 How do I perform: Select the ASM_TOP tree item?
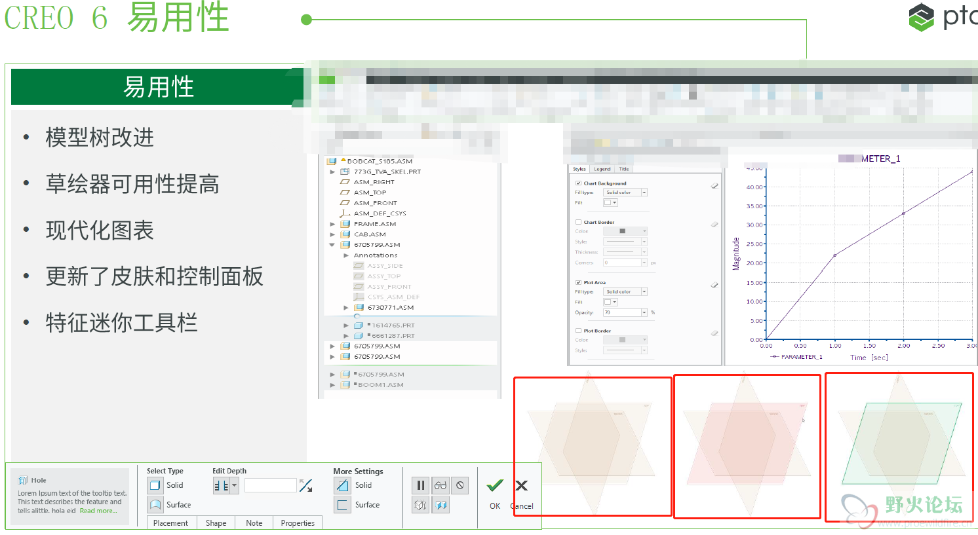coord(370,193)
